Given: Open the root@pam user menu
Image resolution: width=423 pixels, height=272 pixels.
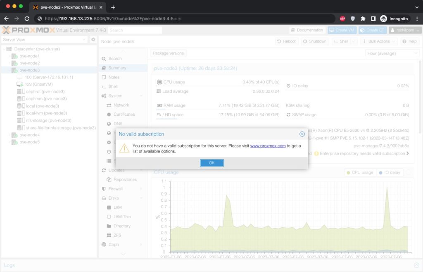Looking at the screenshot, I should pyautogui.click(x=405, y=30).
